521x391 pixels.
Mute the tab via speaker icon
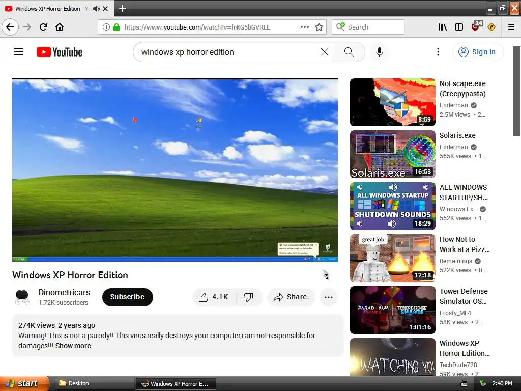click(96, 9)
